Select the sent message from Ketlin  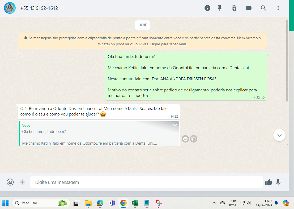click(x=186, y=76)
